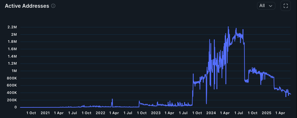Click the 1M y-axis label

coord(14,71)
